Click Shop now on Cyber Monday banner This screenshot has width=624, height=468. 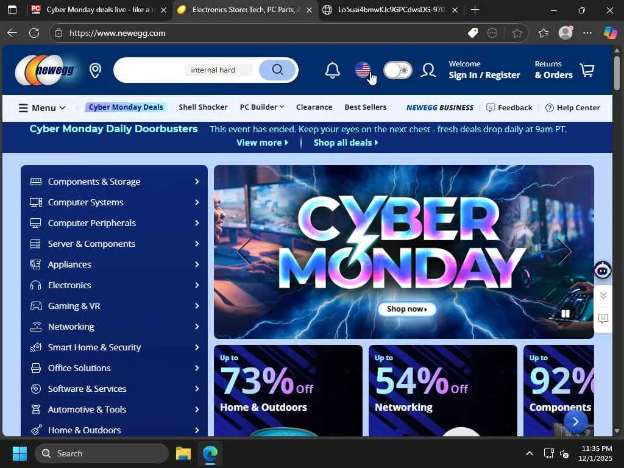pyautogui.click(x=406, y=309)
